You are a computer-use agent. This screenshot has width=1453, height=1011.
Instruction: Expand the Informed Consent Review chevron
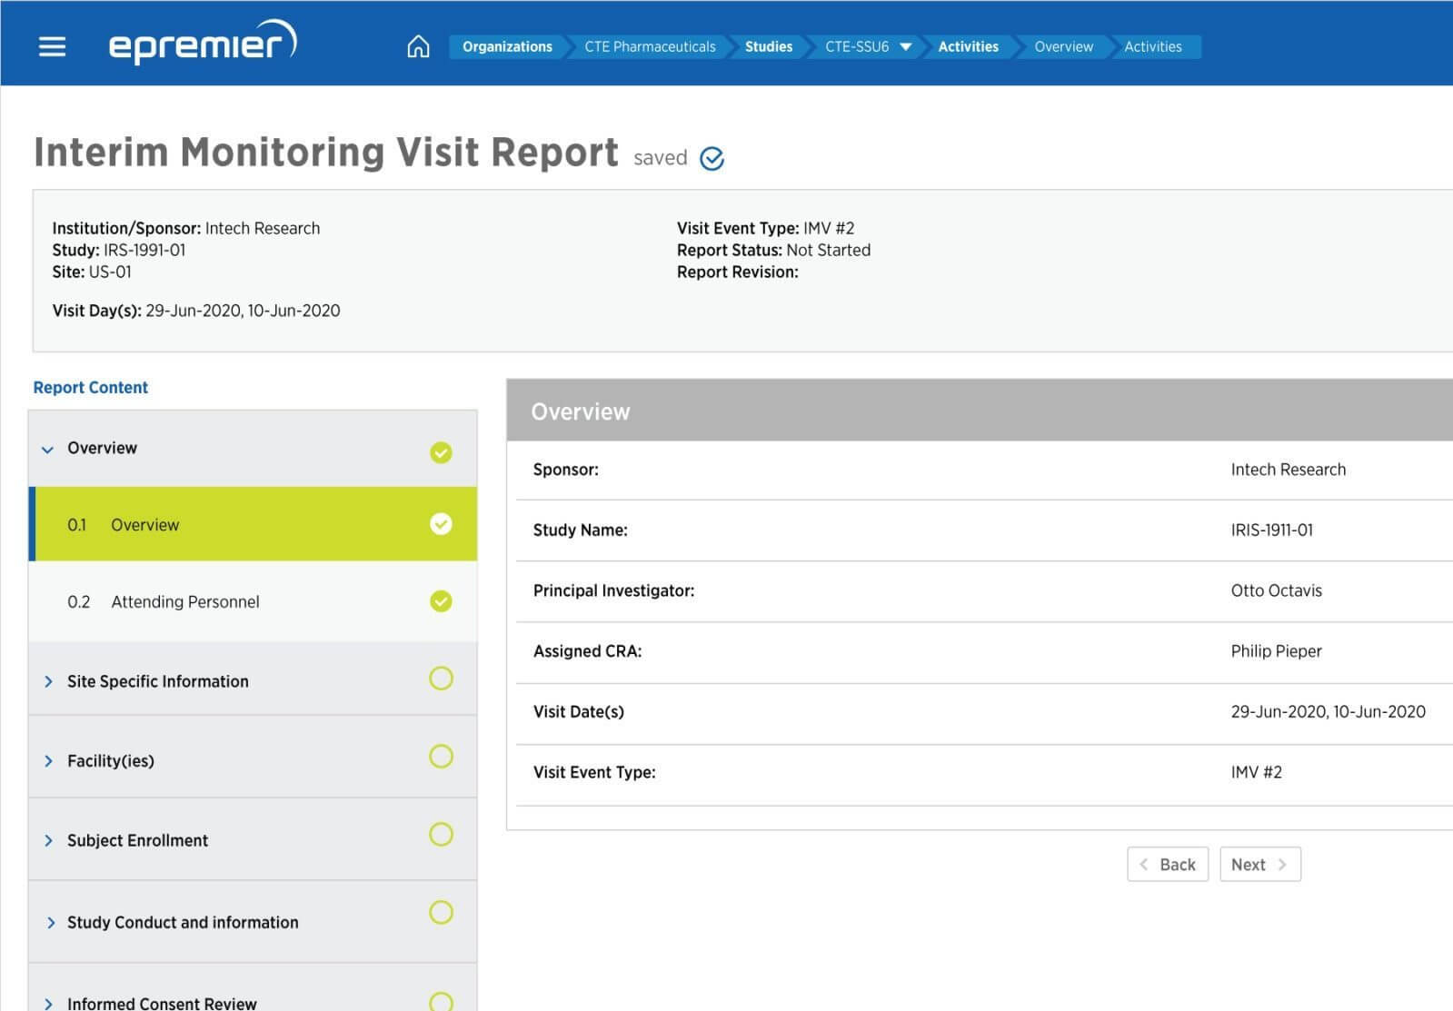tap(49, 1004)
